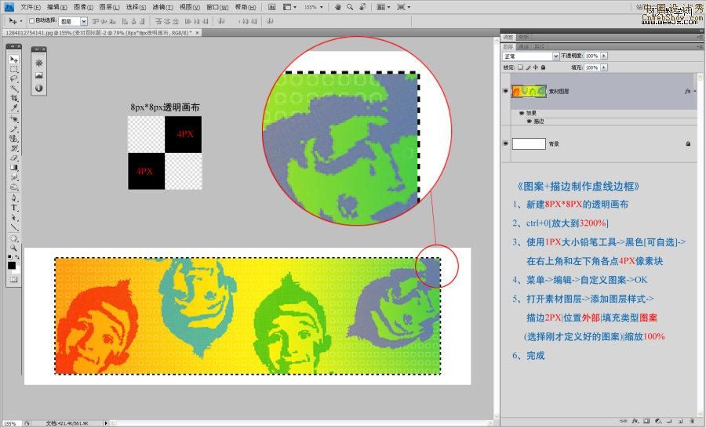Swap foreground and background colors
The height and width of the screenshot is (428, 706).
17,257
